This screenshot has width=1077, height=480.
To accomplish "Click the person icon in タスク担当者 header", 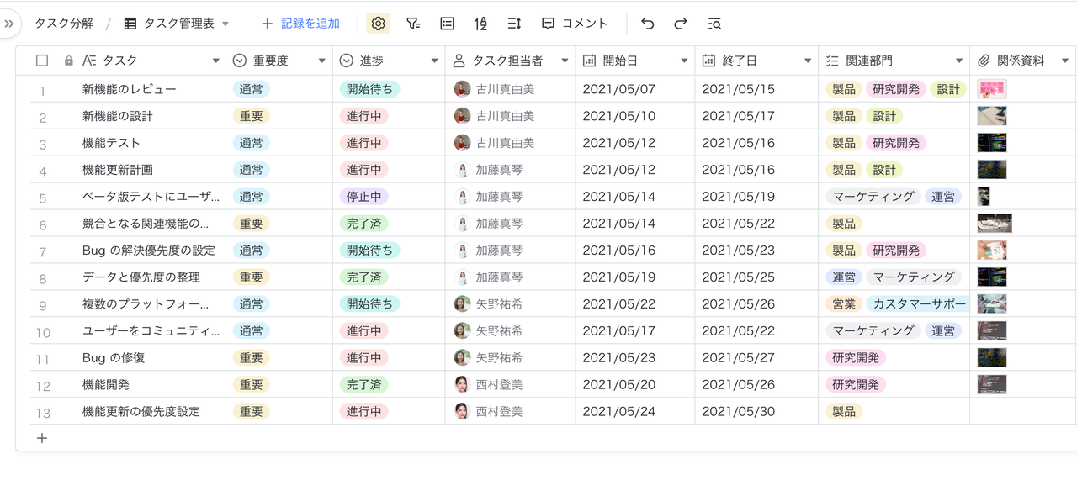I will [x=459, y=61].
